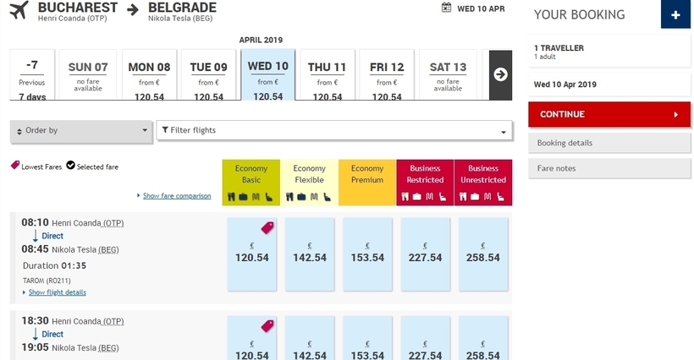The height and width of the screenshot is (360, 694).
Task: Select the THU 11 date tab
Action: pos(327,74)
